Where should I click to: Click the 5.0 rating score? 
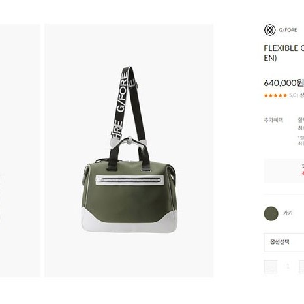click(x=293, y=95)
